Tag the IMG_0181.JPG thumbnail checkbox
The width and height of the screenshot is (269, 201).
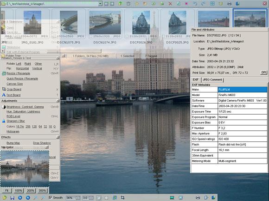click(x=19, y=36)
